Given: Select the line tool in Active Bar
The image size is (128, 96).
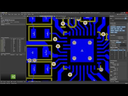Looking at the screenshot, I should tap(79, 18).
